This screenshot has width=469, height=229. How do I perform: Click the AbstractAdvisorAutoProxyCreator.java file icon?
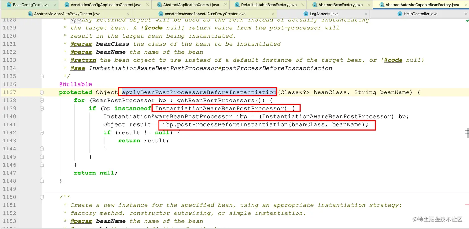(x=30, y=14)
